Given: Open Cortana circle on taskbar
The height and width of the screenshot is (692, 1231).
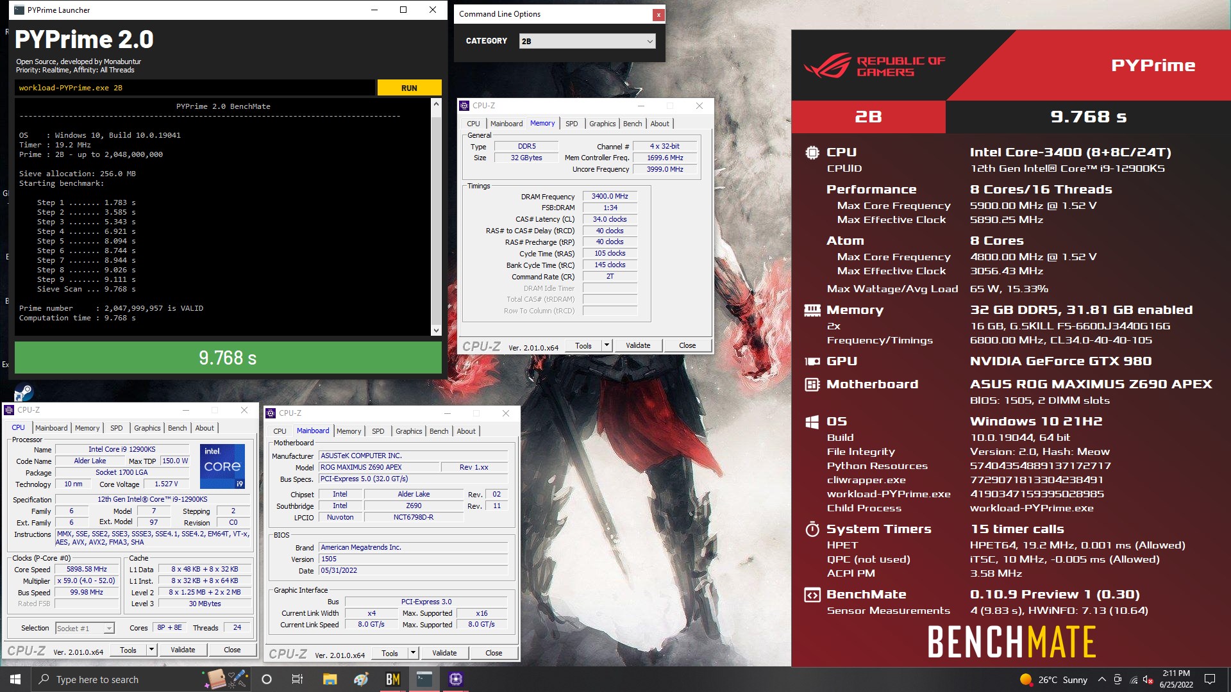Looking at the screenshot, I should click(267, 679).
